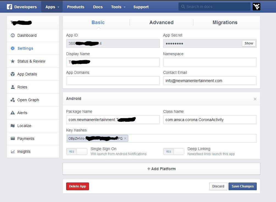The image size is (276, 202).
Task: Click the Open Graph nodes icon
Action: pos(13,100)
